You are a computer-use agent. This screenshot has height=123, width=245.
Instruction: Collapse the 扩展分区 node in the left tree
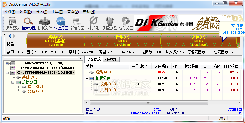[x=13, y=82]
